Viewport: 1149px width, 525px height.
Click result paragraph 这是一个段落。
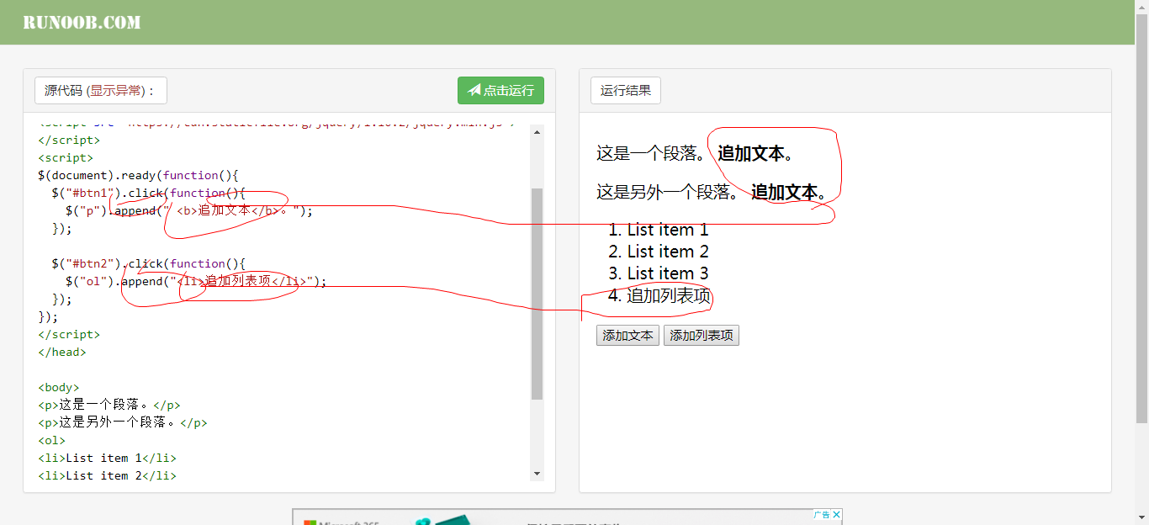click(x=651, y=153)
